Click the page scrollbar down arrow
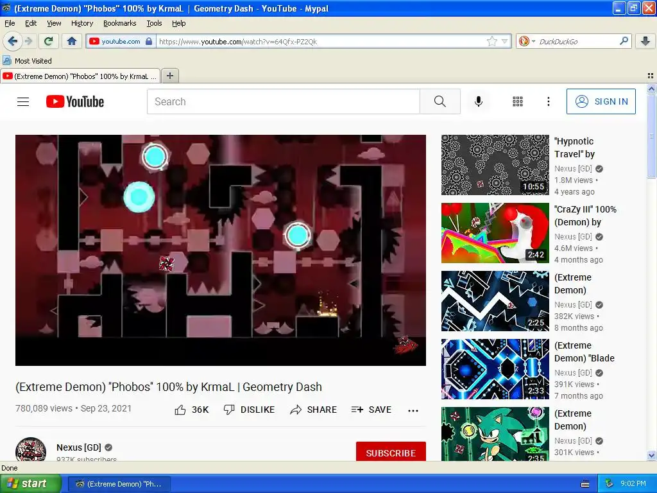This screenshot has width=657, height=493. (651, 455)
